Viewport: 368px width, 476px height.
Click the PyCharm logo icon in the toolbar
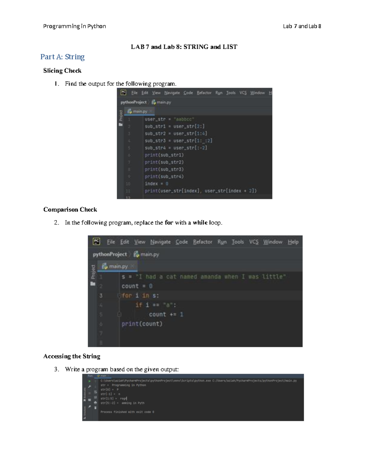(97, 242)
